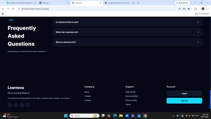
Task: Open Task View on the taskbar
Action: (103, 116)
